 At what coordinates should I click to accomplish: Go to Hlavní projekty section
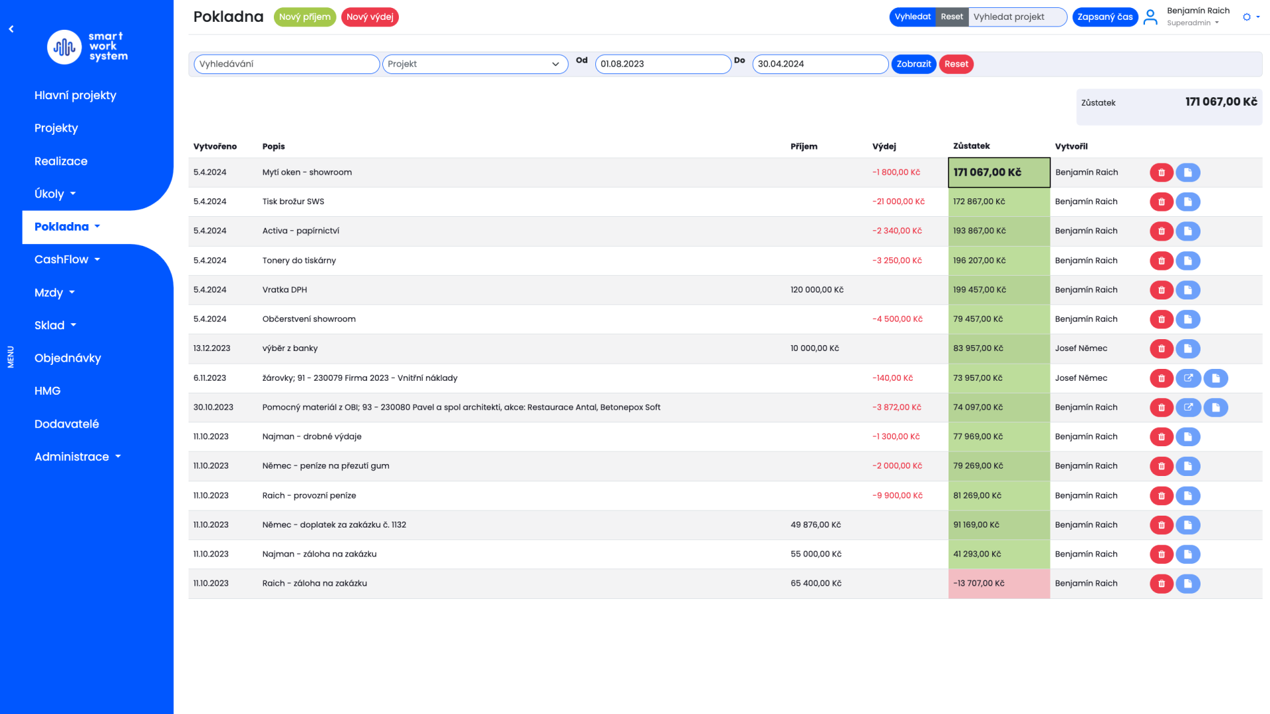[75, 95]
